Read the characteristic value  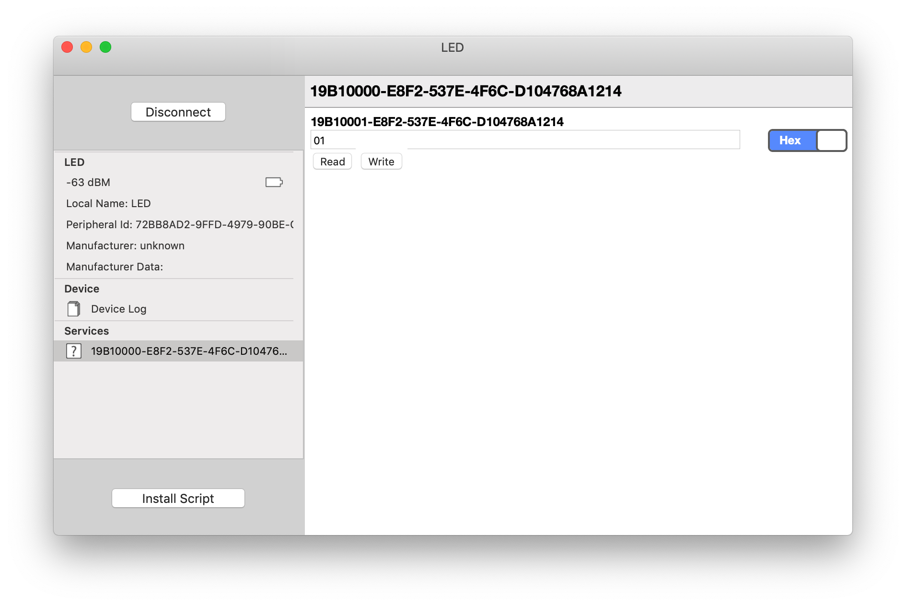pyautogui.click(x=332, y=162)
